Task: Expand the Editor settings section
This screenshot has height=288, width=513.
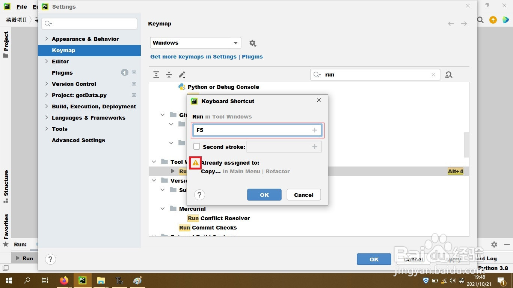Action: coord(47,61)
